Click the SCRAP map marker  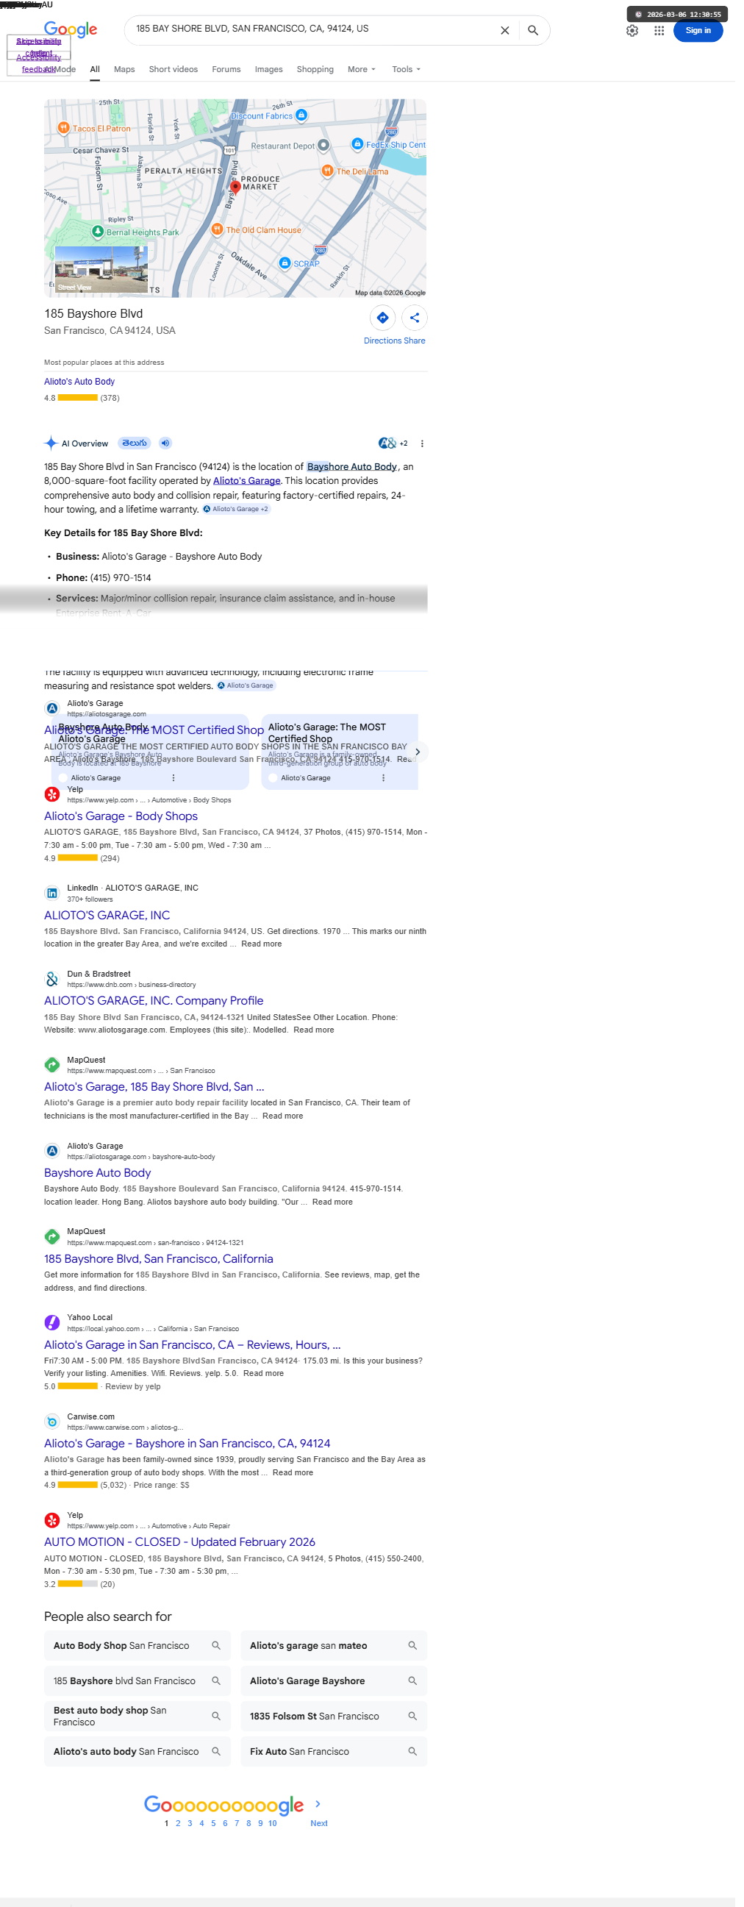(x=285, y=263)
